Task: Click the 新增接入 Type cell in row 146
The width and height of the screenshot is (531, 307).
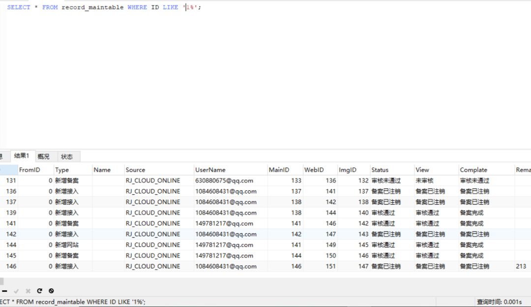Action: pyautogui.click(x=73, y=266)
